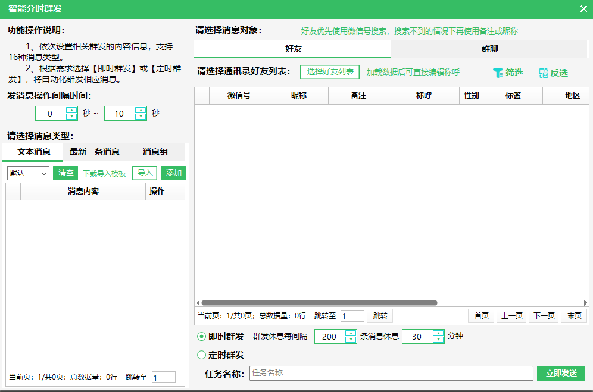
Task: Switch to the 群聊 tab
Action: click(x=489, y=49)
